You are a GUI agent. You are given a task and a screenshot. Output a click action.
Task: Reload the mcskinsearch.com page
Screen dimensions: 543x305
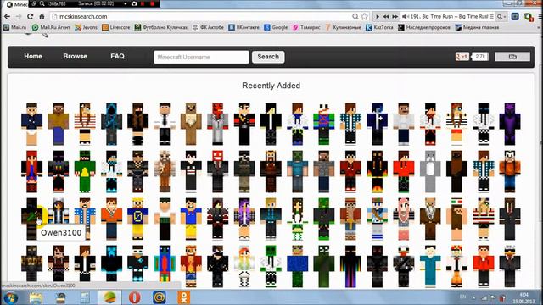[x=31, y=16]
